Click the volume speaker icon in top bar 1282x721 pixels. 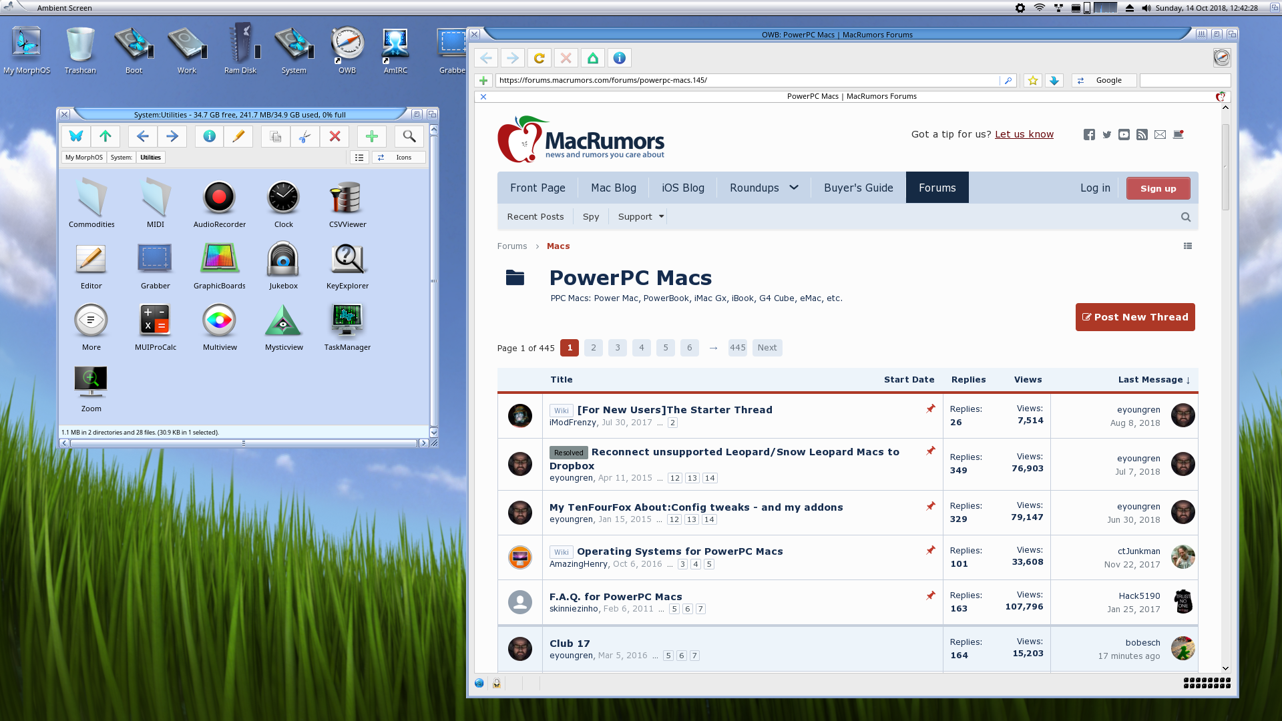pos(1146,8)
